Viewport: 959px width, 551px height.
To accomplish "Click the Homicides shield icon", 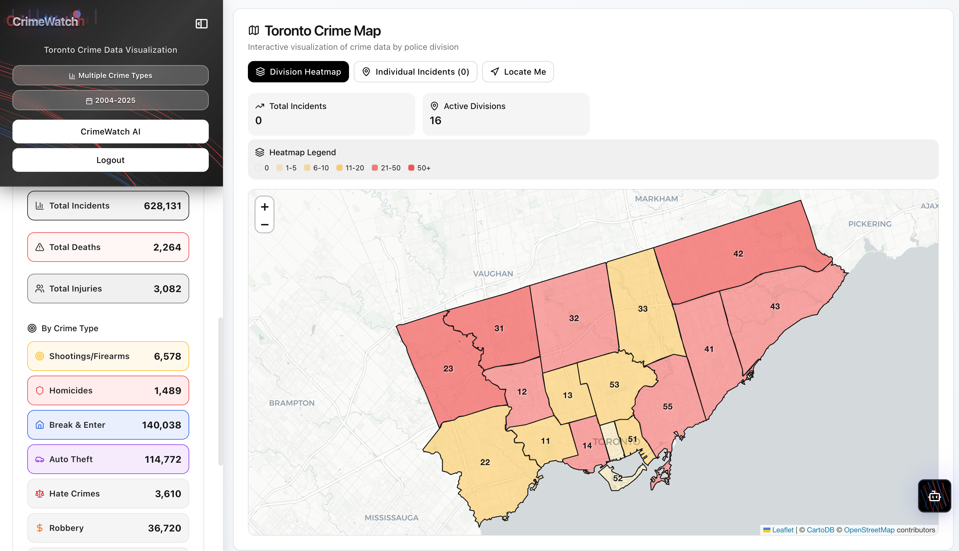I will tap(40, 390).
